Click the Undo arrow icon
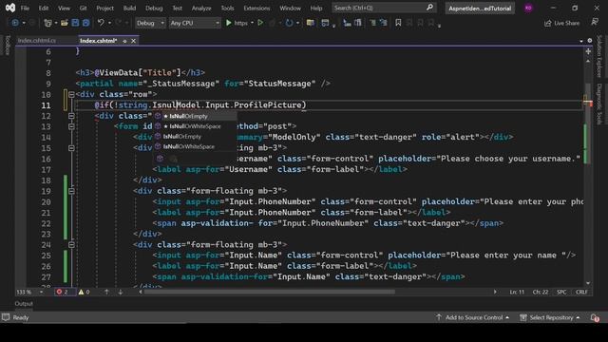Viewport: 608px width, 342px height. pos(101,23)
